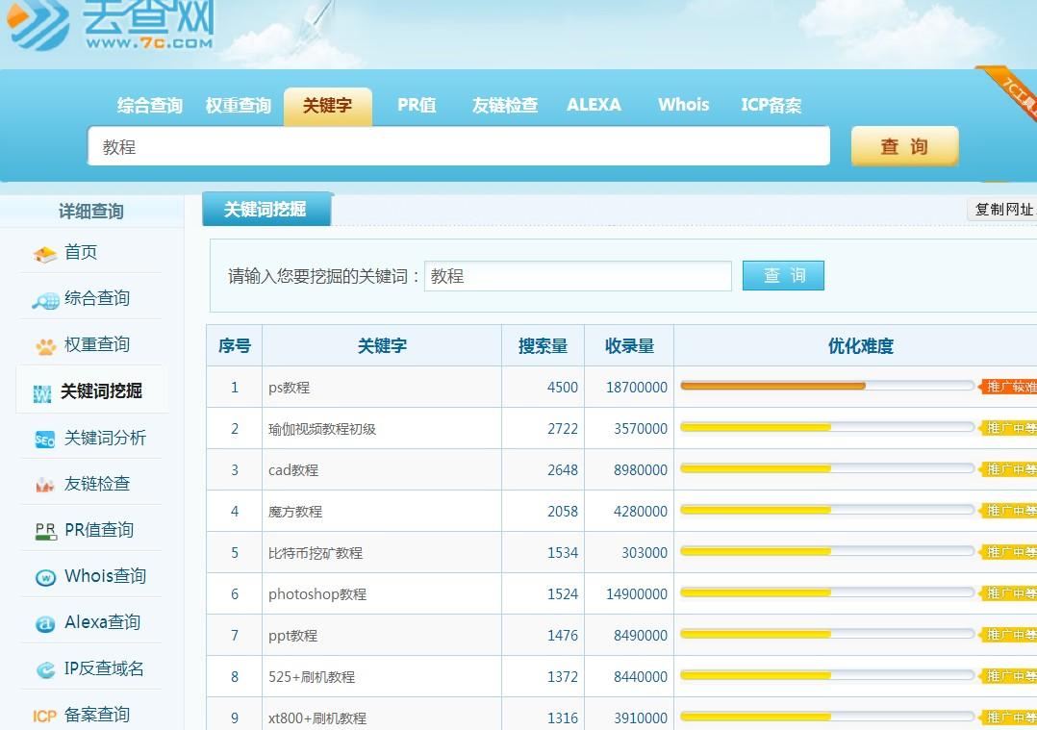Click the search volume value 4500
The width and height of the screenshot is (1037, 730).
[562, 388]
